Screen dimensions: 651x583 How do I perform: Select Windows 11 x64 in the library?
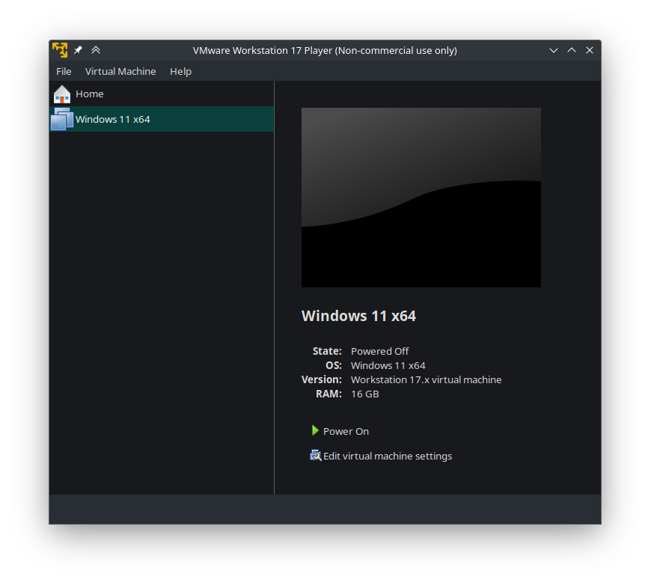click(162, 119)
